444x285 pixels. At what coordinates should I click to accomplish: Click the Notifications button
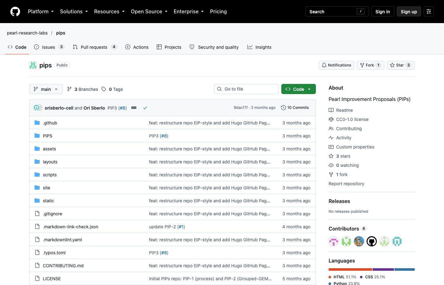(336, 65)
